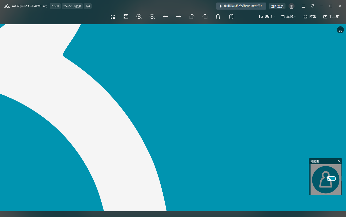Expand the 转换 dropdown
The image size is (346, 217).
[x=289, y=17]
